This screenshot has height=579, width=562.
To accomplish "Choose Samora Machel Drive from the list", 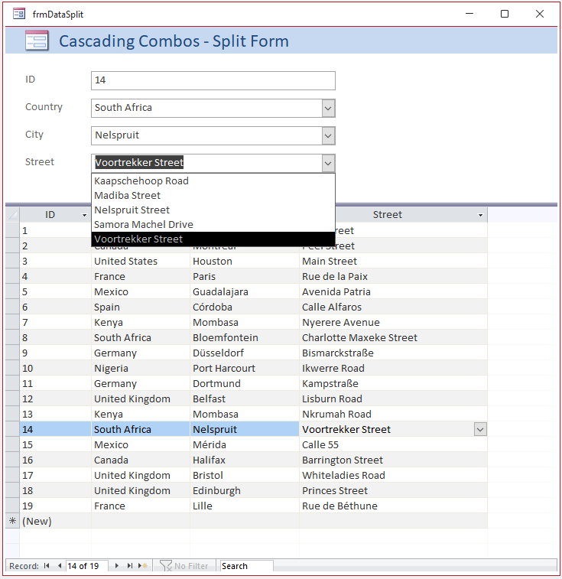I will point(213,225).
